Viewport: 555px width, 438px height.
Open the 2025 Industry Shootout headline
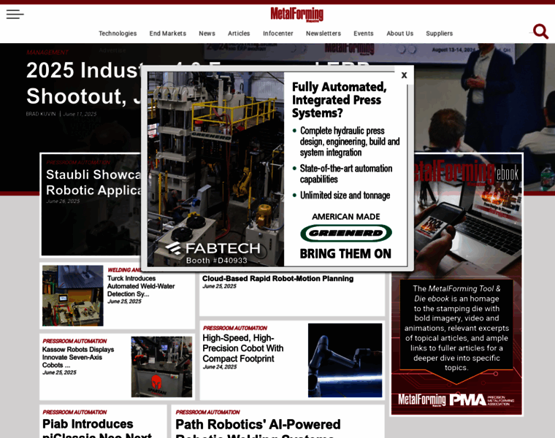(83, 83)
